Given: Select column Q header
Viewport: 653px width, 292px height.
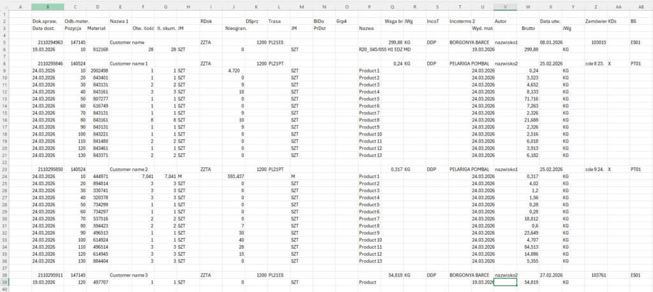Looking at the screenshot, I should [392, 6].
